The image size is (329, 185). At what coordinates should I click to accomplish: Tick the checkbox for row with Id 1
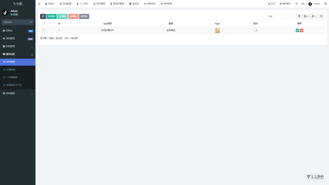pos(44,30)
